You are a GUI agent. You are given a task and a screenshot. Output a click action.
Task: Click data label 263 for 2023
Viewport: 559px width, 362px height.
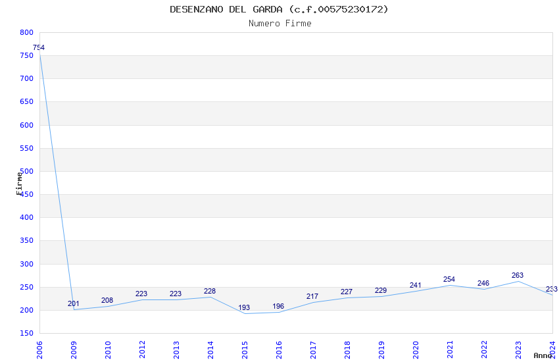click(x=518, y=275)
